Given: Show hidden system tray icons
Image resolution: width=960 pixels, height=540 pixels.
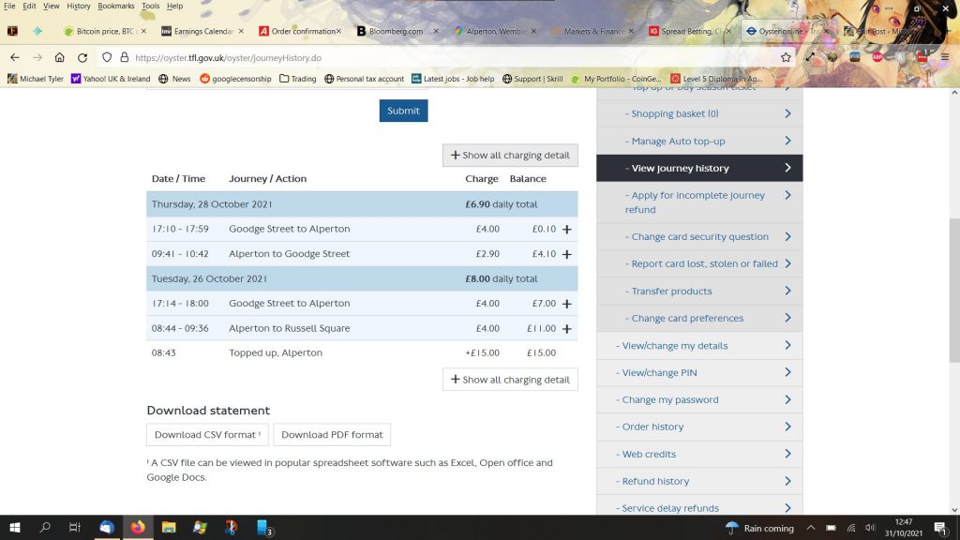Looking at the screenshot, I should click(811, 528).
